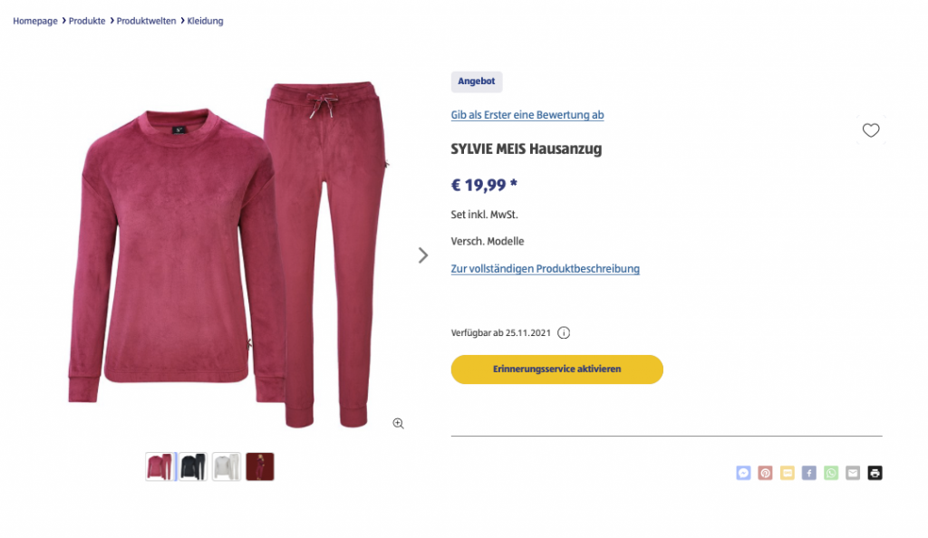Add product to wishlist with heart icon
Image resolution: width=928 pixels, height=538 pixels.
click(x=870, y=130)
